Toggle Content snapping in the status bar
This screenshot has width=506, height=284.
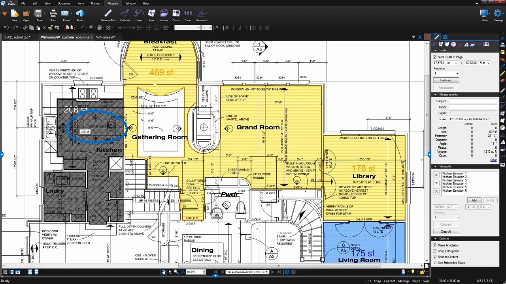(389, 281)
